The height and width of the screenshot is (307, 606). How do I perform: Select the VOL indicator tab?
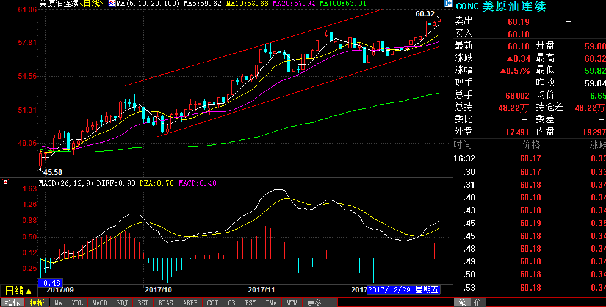pos(77,303)
